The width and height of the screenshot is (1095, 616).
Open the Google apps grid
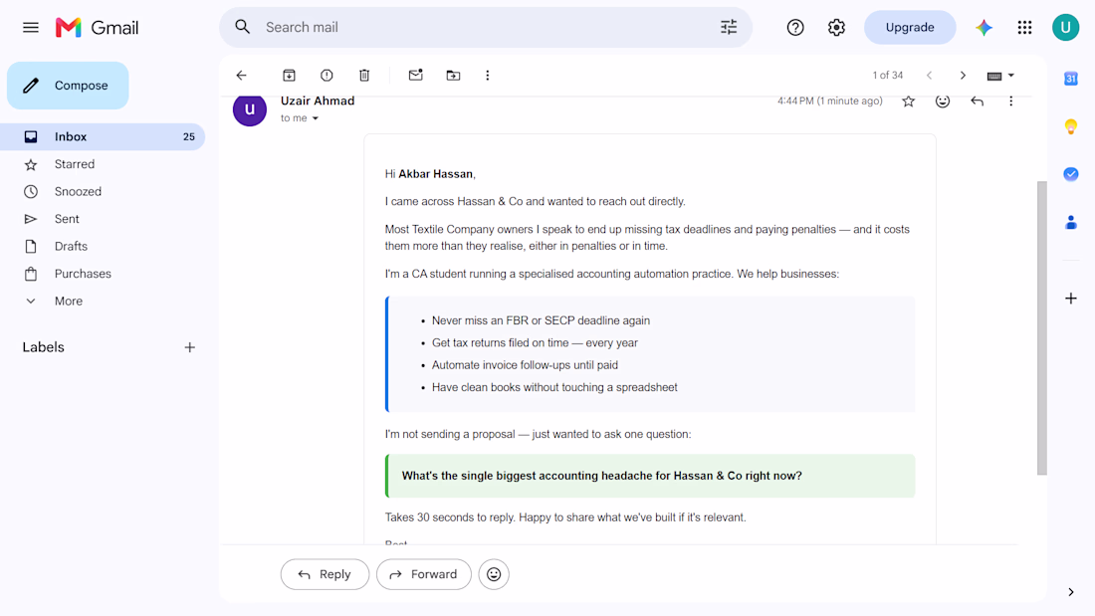(x=1024, y=27)
